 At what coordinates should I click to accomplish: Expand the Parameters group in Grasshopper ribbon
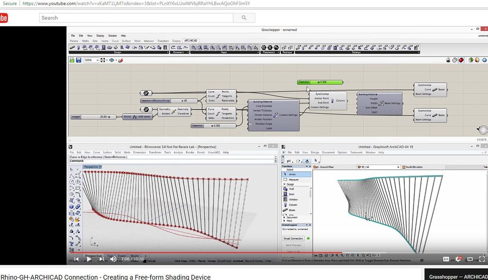(x=279, y=53)
